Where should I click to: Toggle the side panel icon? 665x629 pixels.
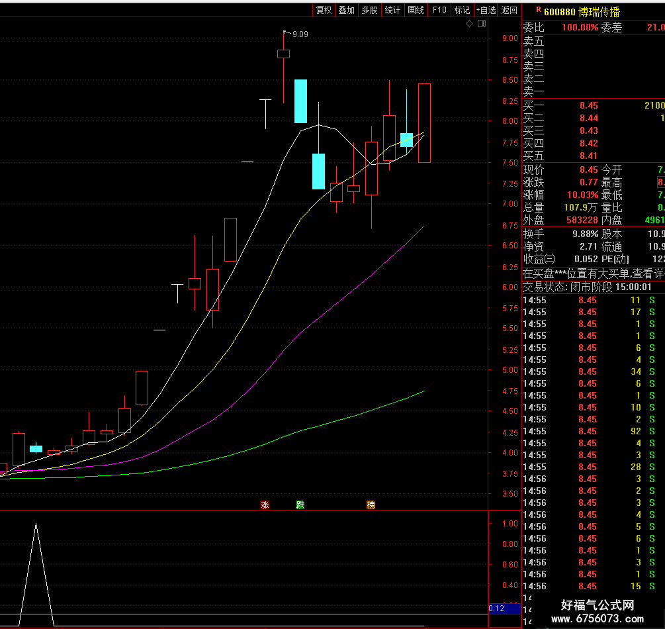[482, 24]
